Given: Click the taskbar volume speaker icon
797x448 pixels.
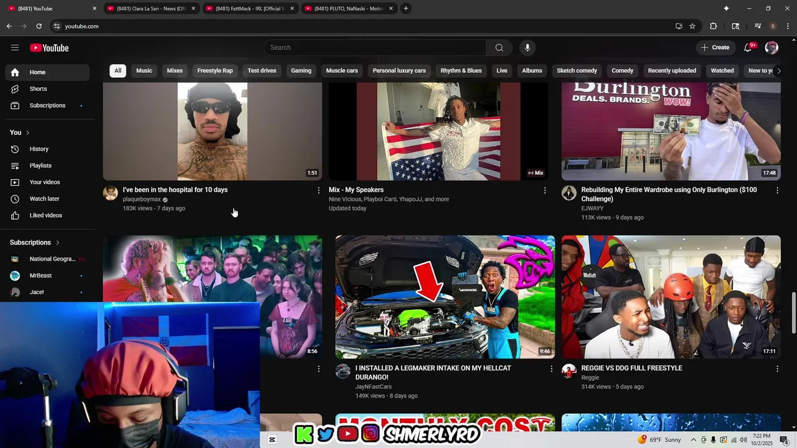Looking at the screenshot, I should tap(743, 440).
